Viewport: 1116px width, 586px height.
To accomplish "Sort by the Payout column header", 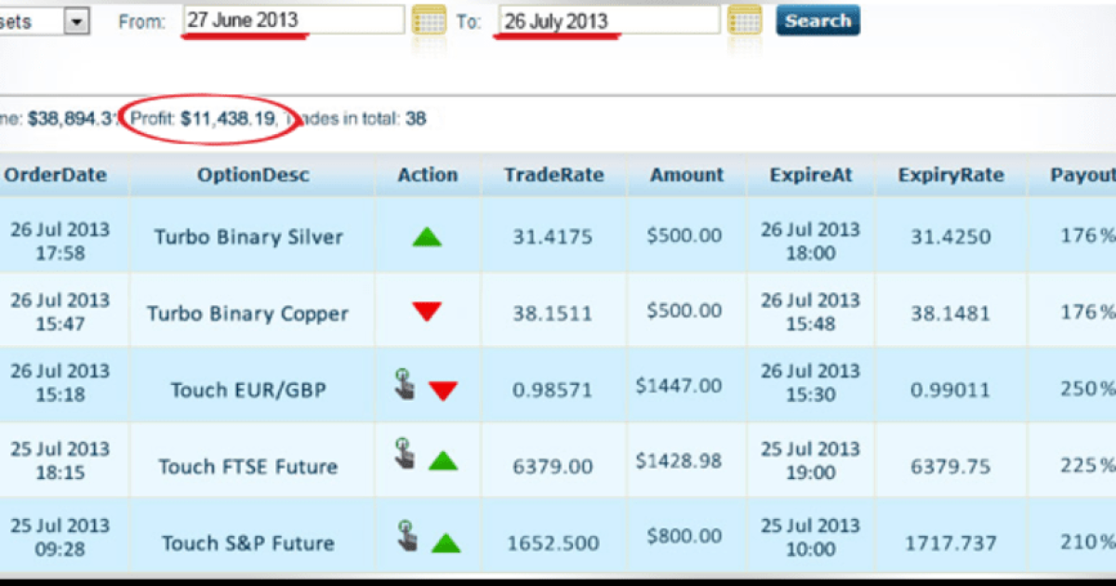I will pos(1083,175).
